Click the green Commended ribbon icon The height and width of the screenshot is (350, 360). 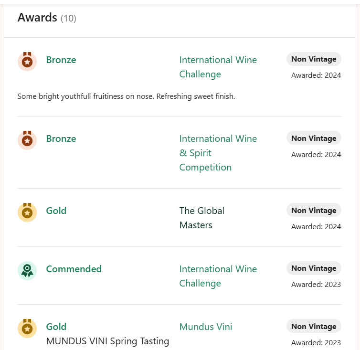click(27, 270)
